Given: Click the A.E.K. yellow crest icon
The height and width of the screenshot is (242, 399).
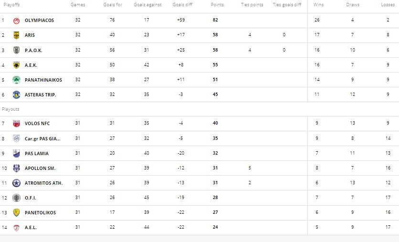Looking at the screenshot, I should tap(17, 65).
